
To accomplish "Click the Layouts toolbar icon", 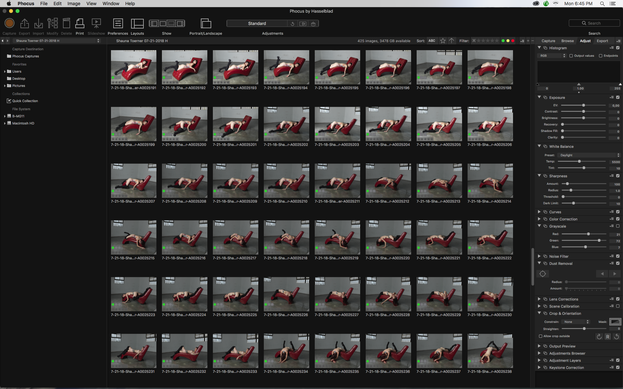I will [x=137, y=24].
